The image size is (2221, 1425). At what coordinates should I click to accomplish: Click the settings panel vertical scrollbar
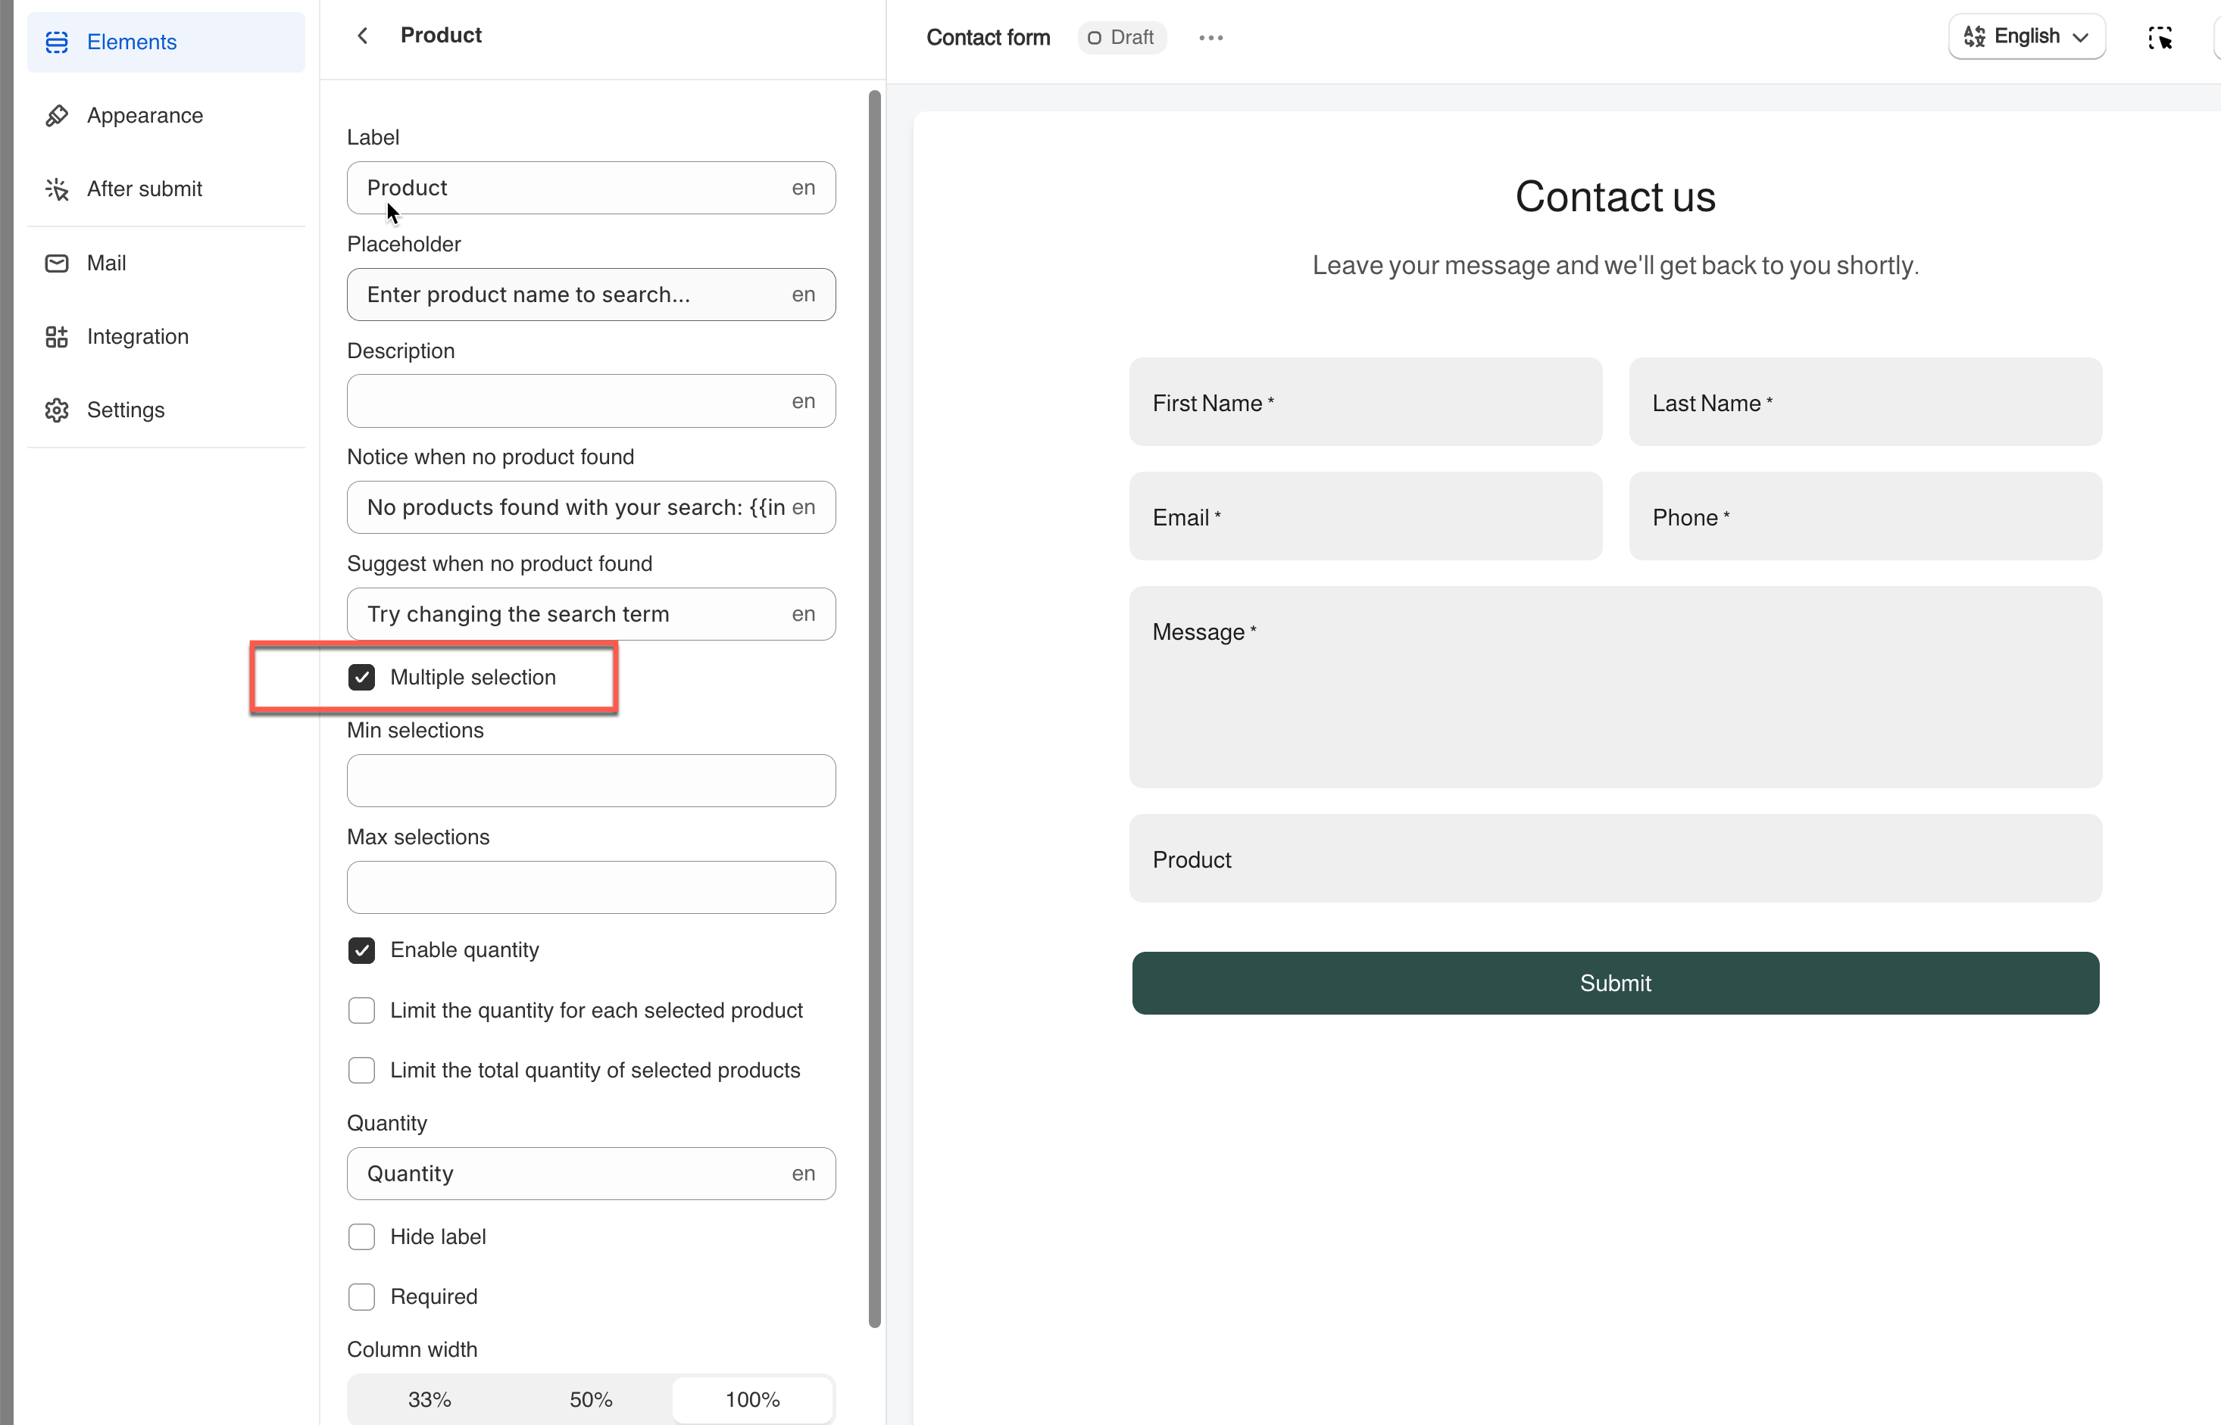(874, 708)
